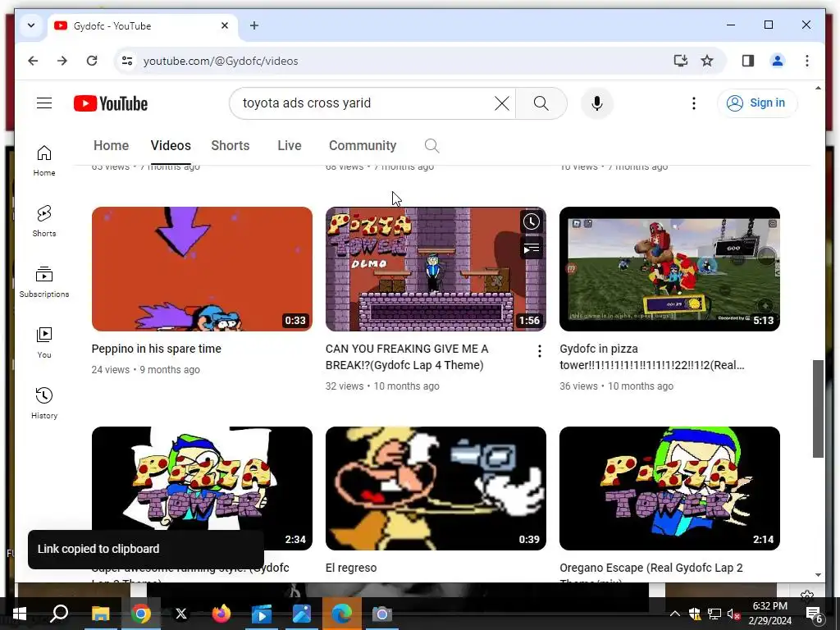
Task: Open Chrome three-dot menu
Action: 807,61
